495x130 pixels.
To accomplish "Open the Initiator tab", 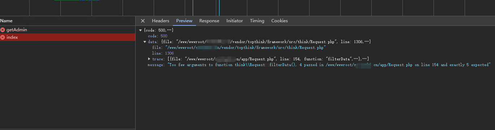I will click(235, 21).
